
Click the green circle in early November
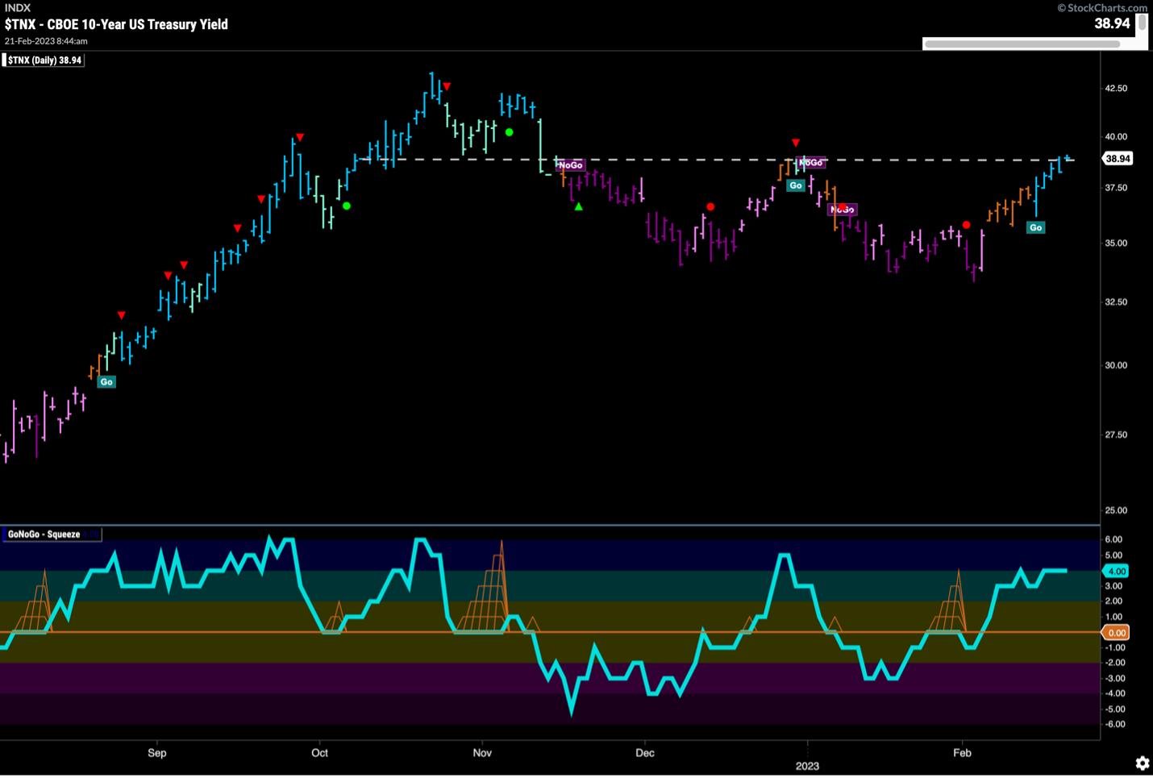click(x=509, y=132)
